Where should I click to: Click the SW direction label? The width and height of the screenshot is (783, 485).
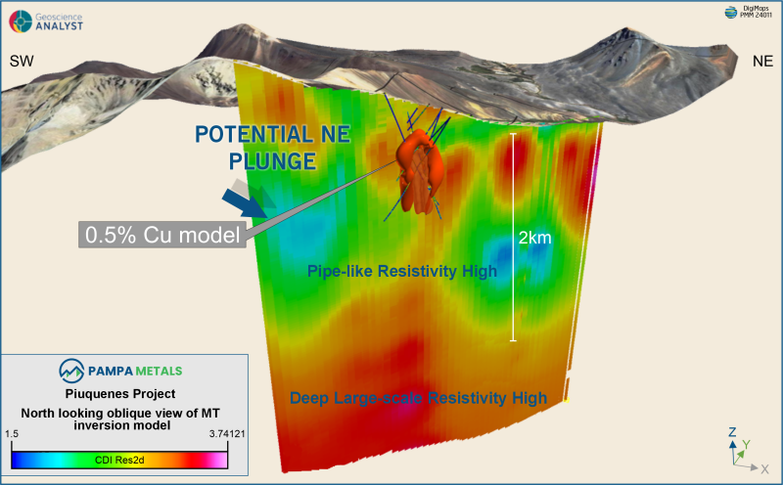[x=22, y=62]
